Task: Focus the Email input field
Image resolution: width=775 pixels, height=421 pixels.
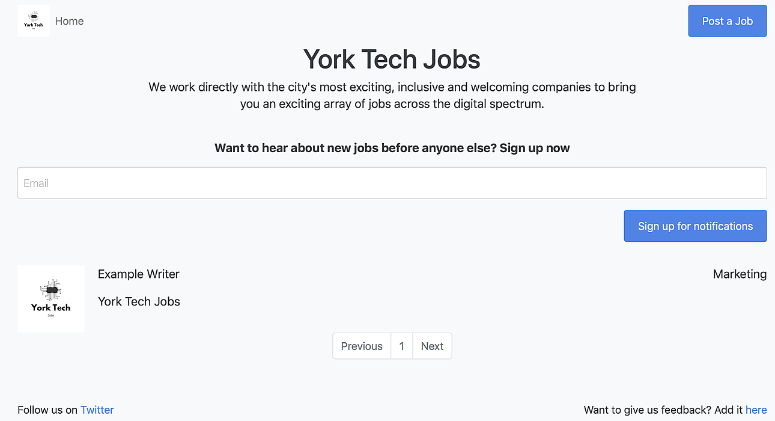Action: tap(392, 183)
